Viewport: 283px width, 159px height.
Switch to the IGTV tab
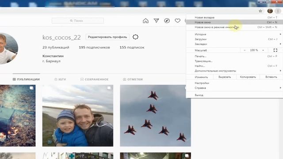point(60,79)
